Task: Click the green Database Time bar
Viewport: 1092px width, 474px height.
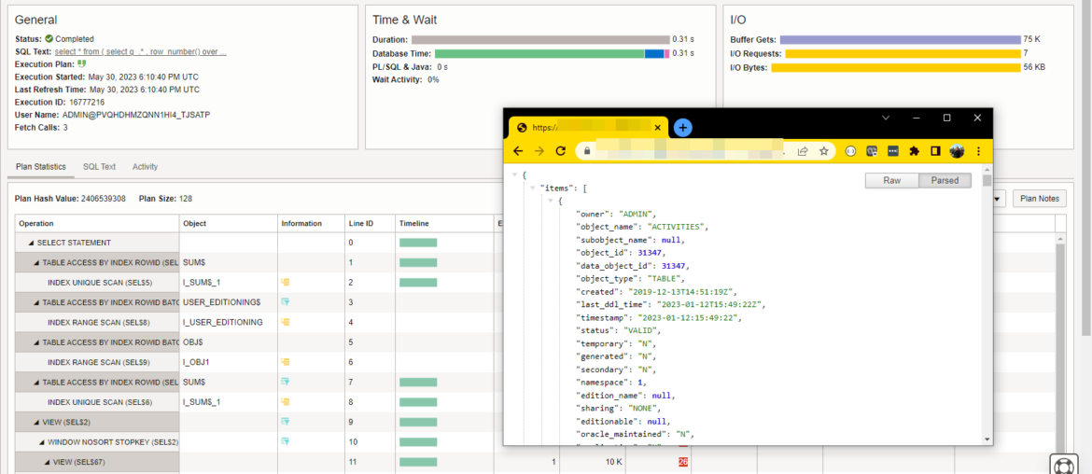Action: tap(539, 53)
